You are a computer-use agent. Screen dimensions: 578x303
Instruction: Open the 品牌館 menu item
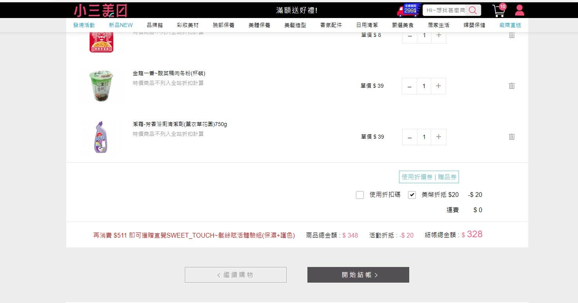[155, 25]
